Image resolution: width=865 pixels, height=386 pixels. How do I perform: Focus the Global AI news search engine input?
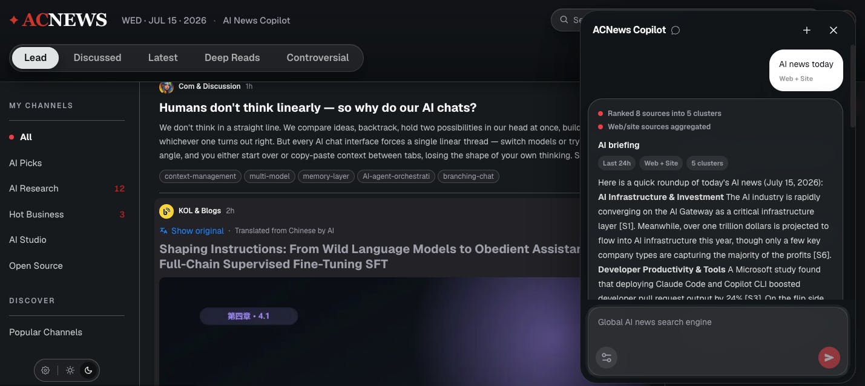point(718,323)
